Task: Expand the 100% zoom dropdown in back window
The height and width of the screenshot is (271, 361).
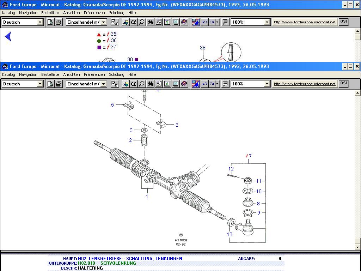Action: click(x=267, y=22)
